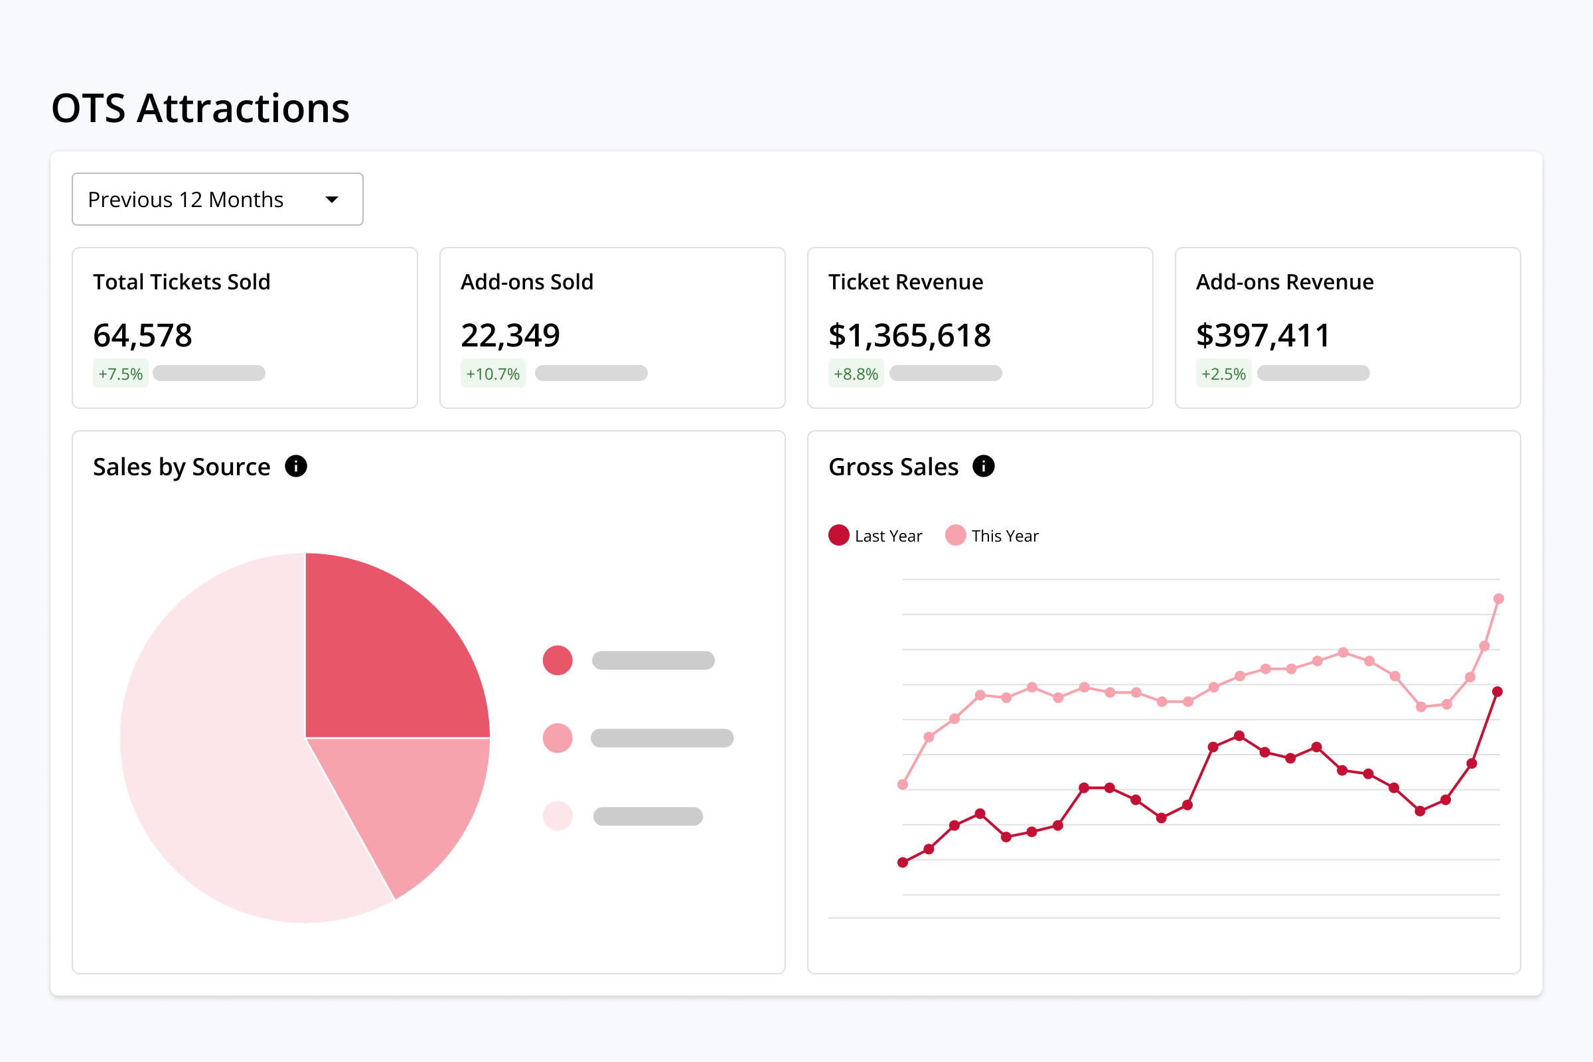Viewport: 1593px width, 1062px height.
Task: Click the medium pink pie legend dot
Action: 558,738
